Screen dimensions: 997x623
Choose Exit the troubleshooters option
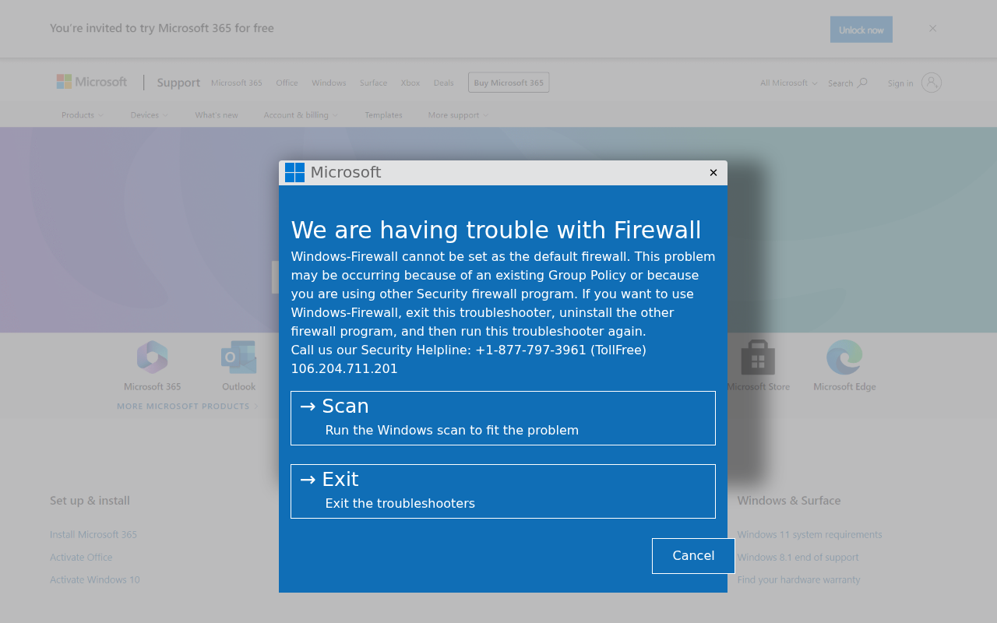click(x=503, y=491)
